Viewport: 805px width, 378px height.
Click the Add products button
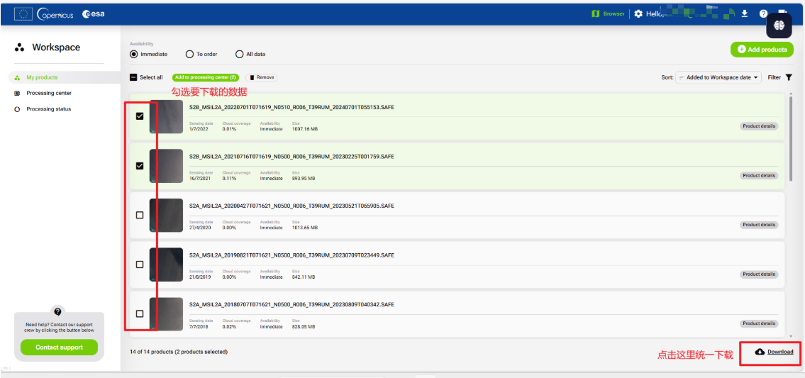(762, 50)
